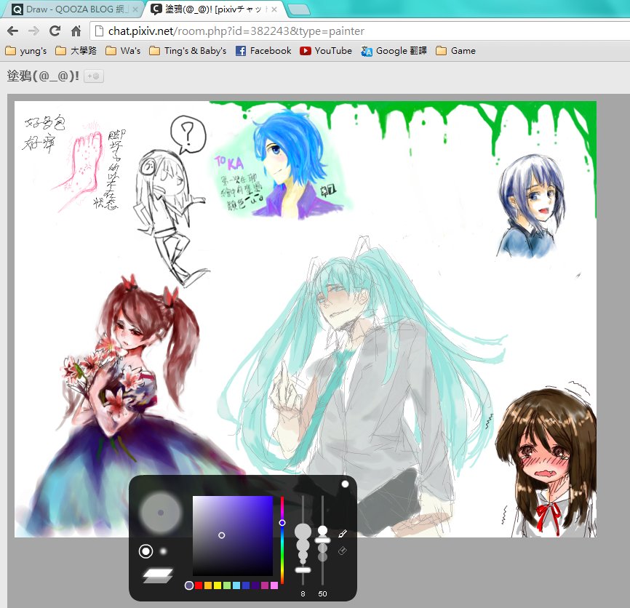Open the yung's bookmark folder
630x608 pixels.
point(26,51)
